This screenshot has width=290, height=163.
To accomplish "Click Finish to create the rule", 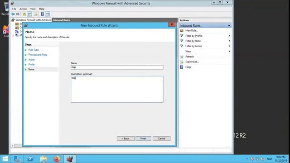I will [x=143, y=139].
